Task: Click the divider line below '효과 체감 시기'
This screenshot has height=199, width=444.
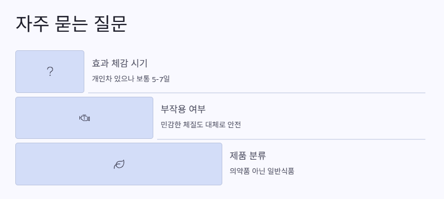Action: point(257,92)
